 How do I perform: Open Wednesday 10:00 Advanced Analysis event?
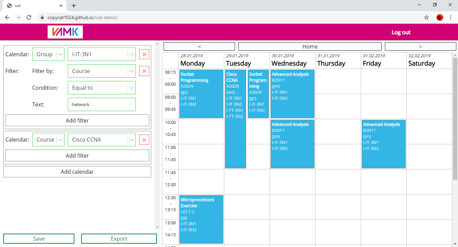point(292,144)
